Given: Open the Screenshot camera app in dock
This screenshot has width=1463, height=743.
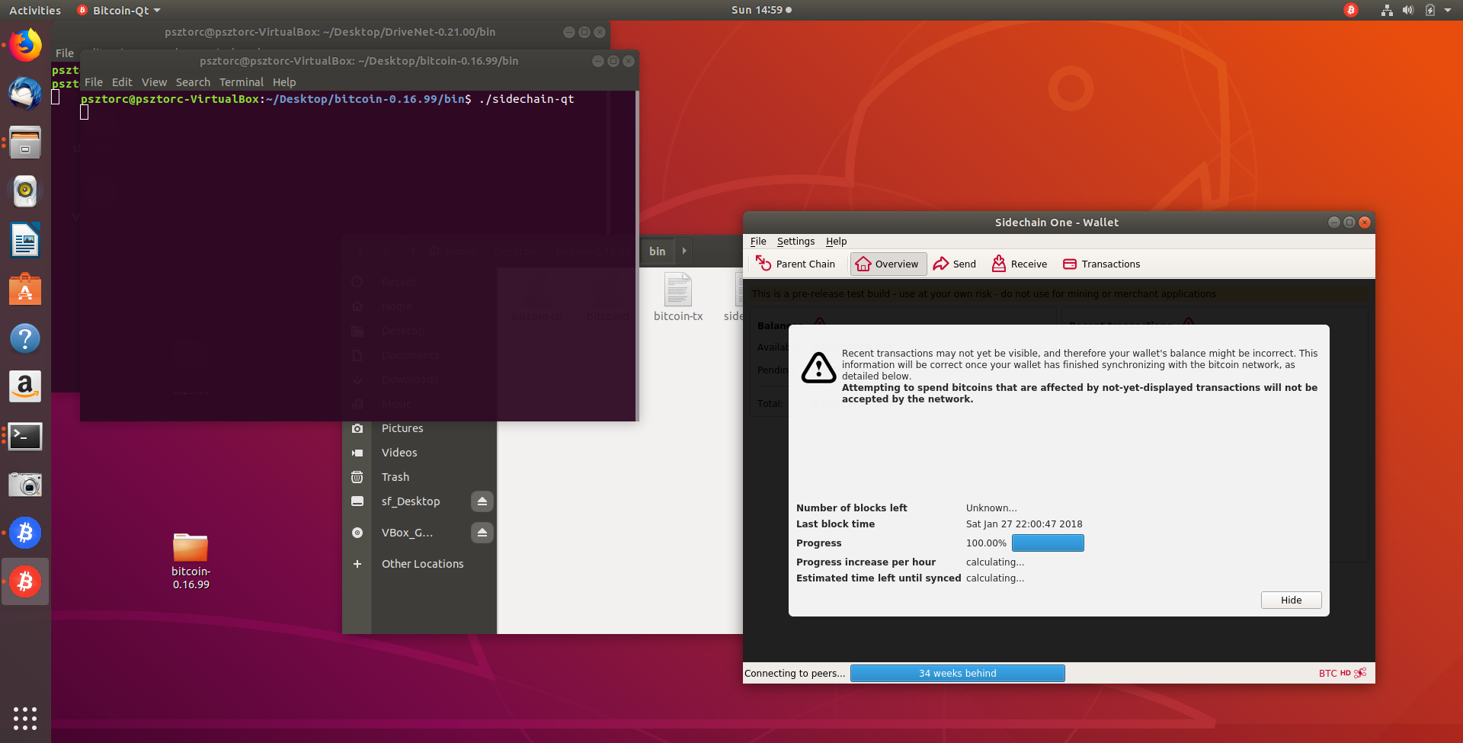Looking at the screenshot, I should click(x=25, y=485).
